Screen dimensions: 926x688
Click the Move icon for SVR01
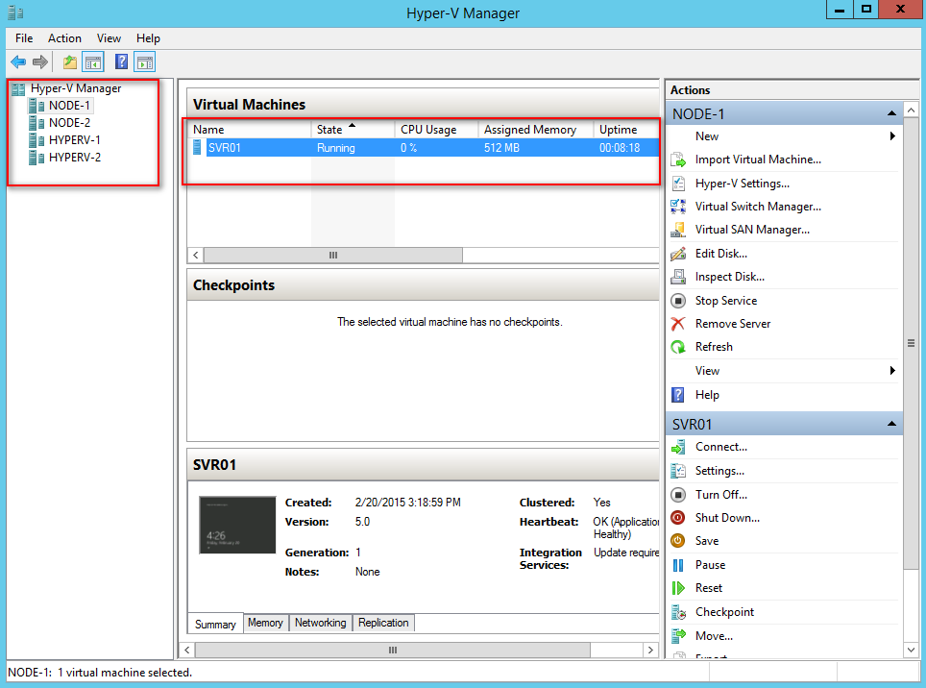678,635
